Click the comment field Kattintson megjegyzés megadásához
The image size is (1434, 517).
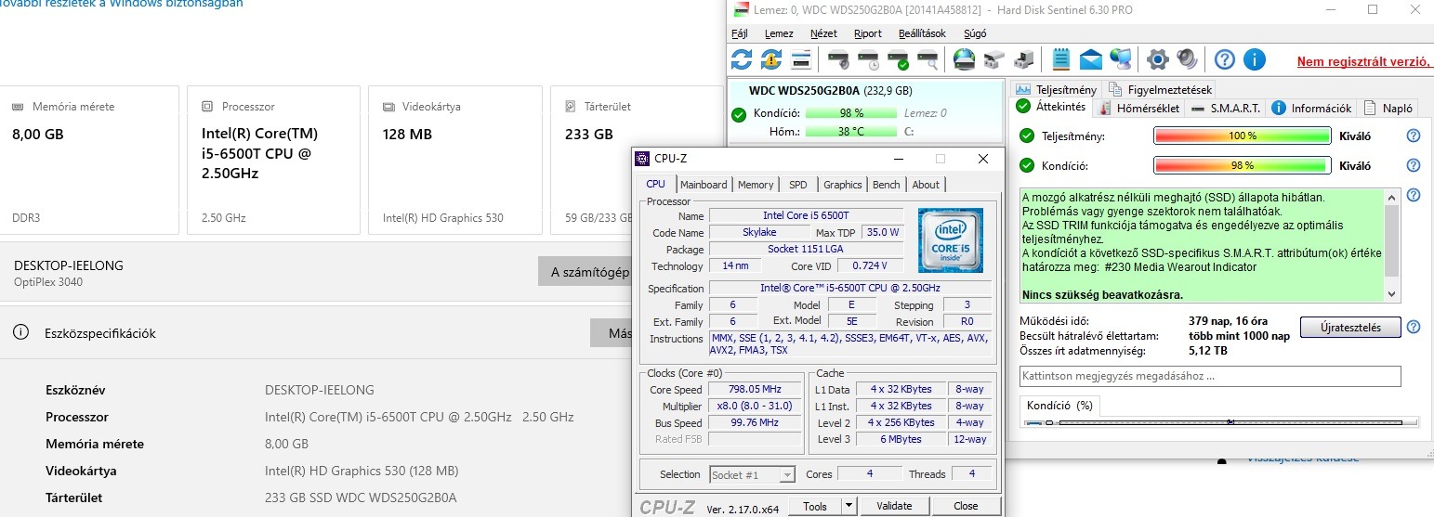[1210, 376]
